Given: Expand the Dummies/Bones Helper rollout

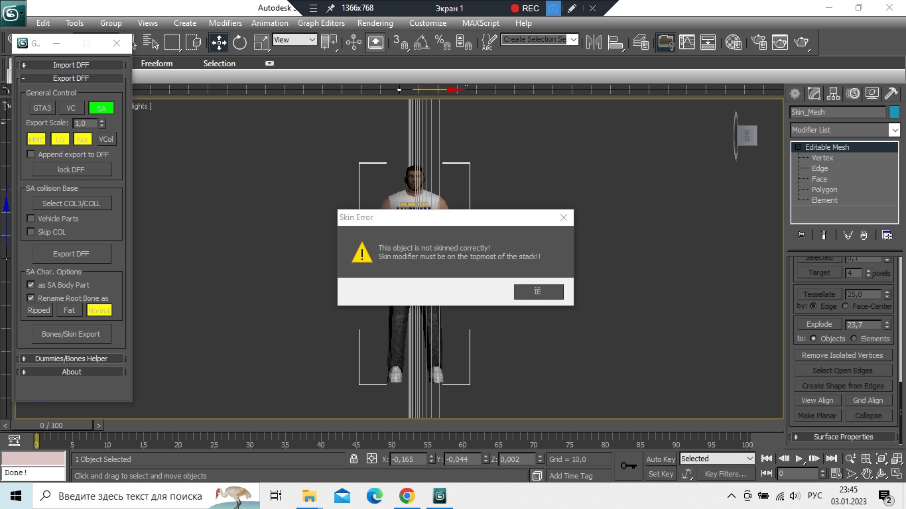Looking at the screenshot, I should (x=71, y=359).
